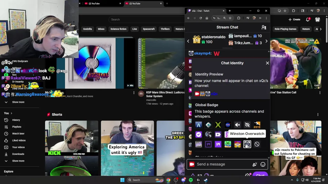Open Downloads in YouTube sidebar
328x184 pixels.
click(x=18, y=154)
